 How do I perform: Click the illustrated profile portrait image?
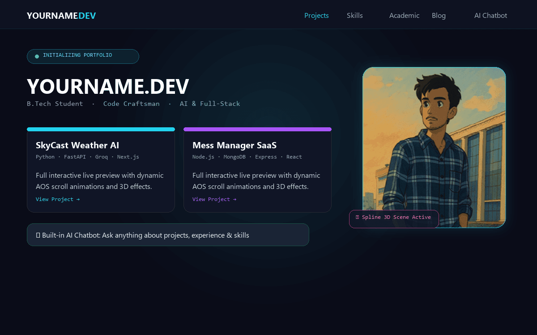pyautogui.click(x=434, y=147)
